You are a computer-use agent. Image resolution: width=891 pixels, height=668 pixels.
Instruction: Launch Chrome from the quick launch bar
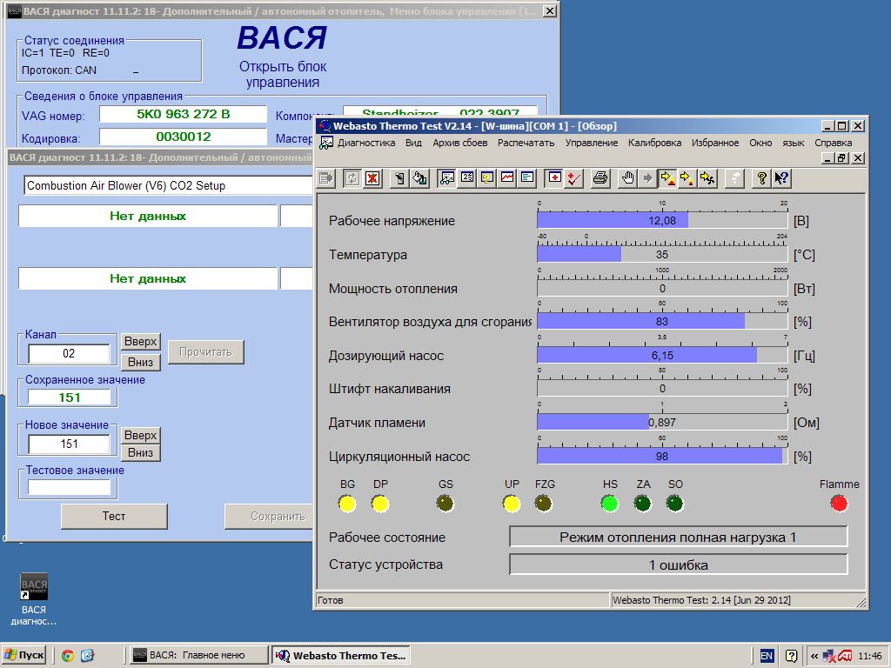(68, 656)
